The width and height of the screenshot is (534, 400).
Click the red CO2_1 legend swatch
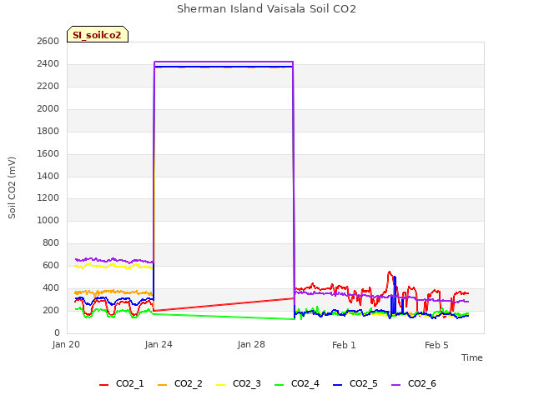[103, 385]
